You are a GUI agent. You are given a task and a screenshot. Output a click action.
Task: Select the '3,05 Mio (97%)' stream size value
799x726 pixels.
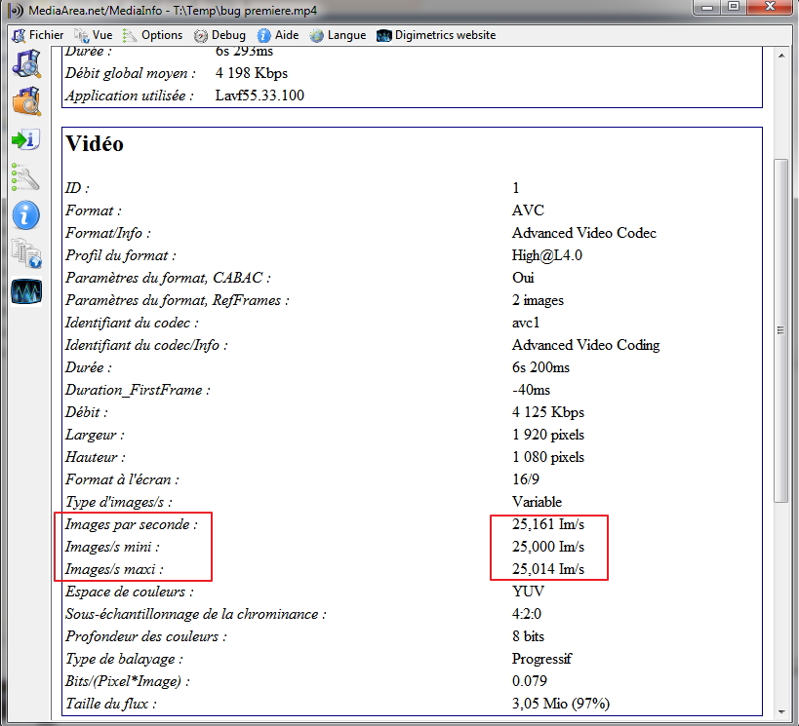point(561,703)
